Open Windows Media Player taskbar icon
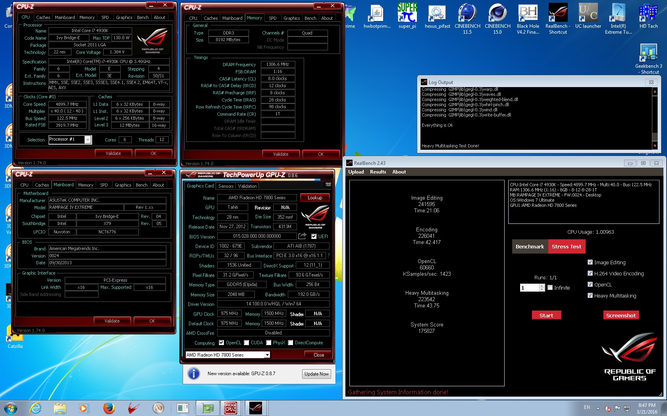Image resolution: width=667 pixels, height=416 pixels. pos(84,408)
